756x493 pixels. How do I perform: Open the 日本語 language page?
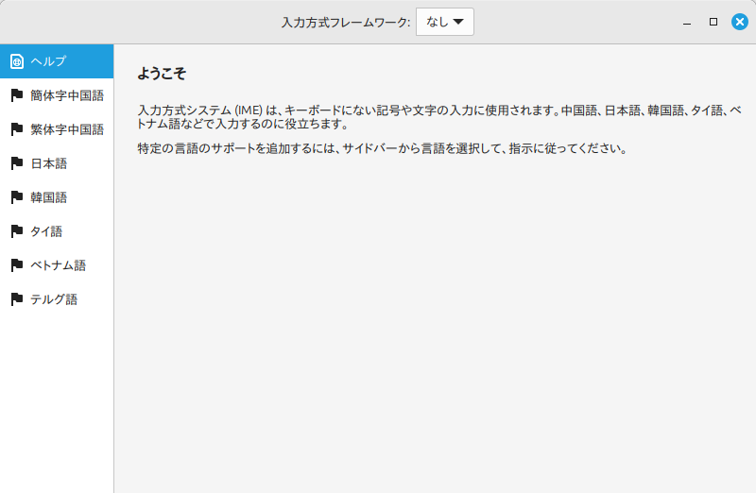[57, 163]
